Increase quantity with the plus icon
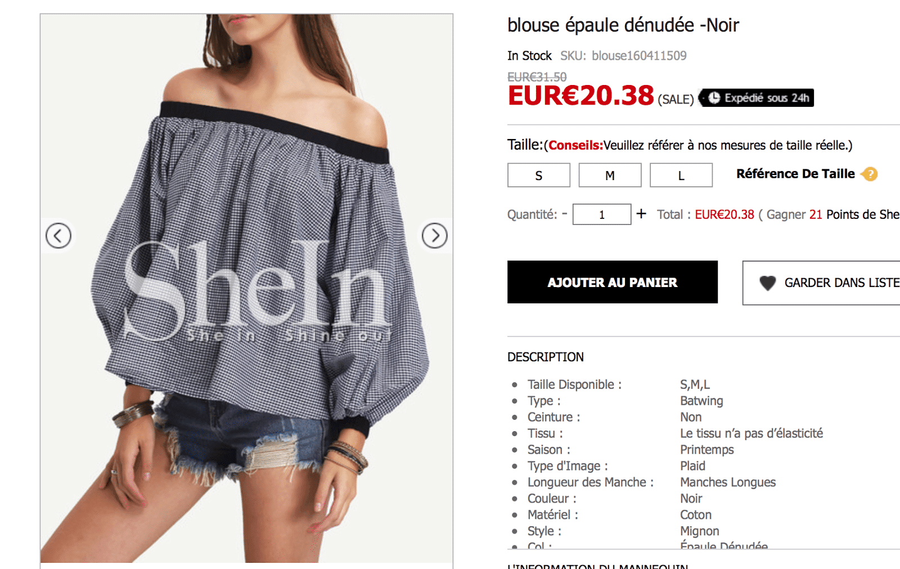Viewport: 900px width, 569px height. 641,214
